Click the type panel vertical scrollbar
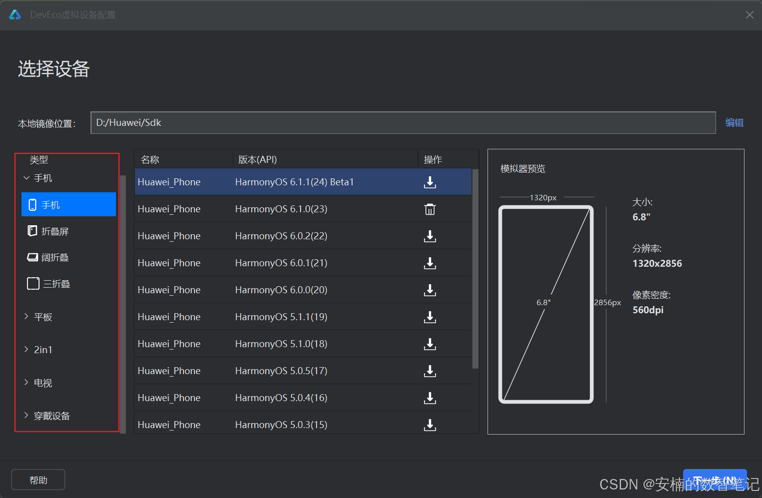Viewport: 762px width, 498px height. coord(123,304)
